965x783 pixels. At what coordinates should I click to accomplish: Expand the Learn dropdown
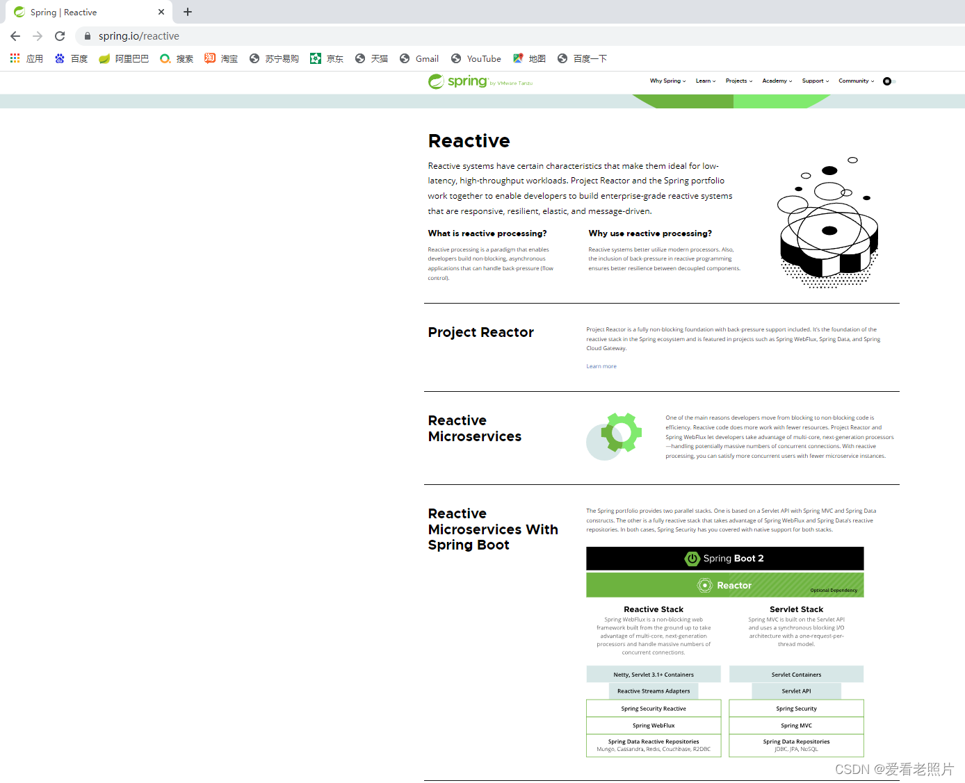[706, 81]
